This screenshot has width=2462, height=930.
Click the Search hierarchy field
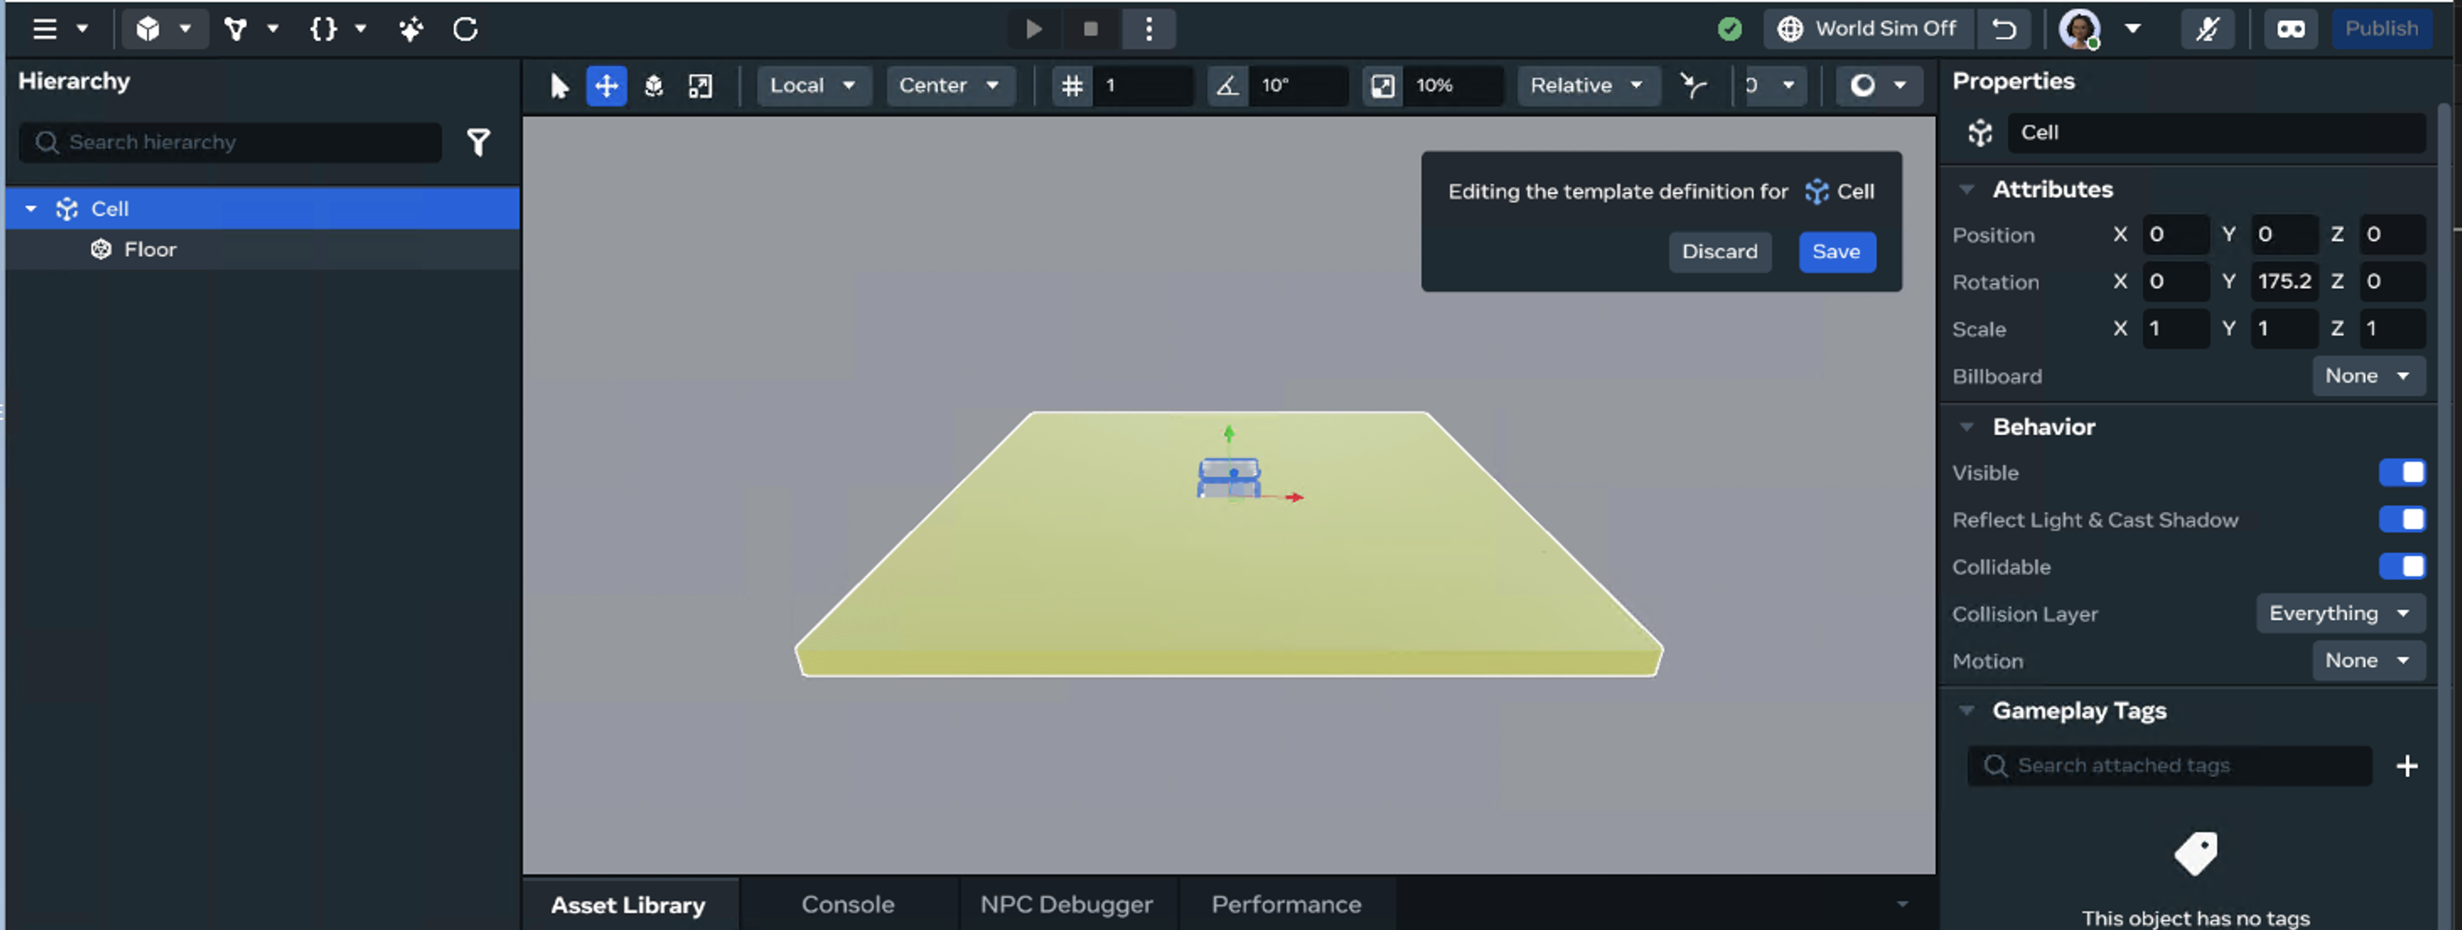click(239, 142)
